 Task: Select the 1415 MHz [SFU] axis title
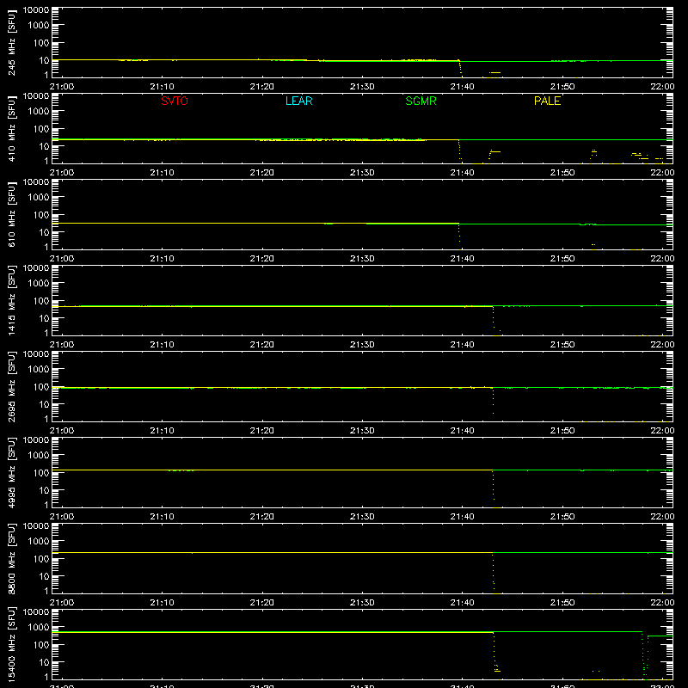(11, 300)
